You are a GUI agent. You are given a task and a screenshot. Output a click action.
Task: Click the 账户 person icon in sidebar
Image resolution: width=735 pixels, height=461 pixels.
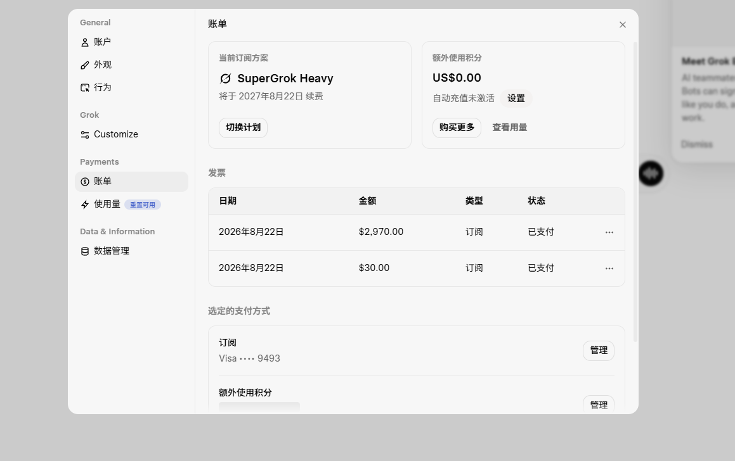click(x=85, y=42)
